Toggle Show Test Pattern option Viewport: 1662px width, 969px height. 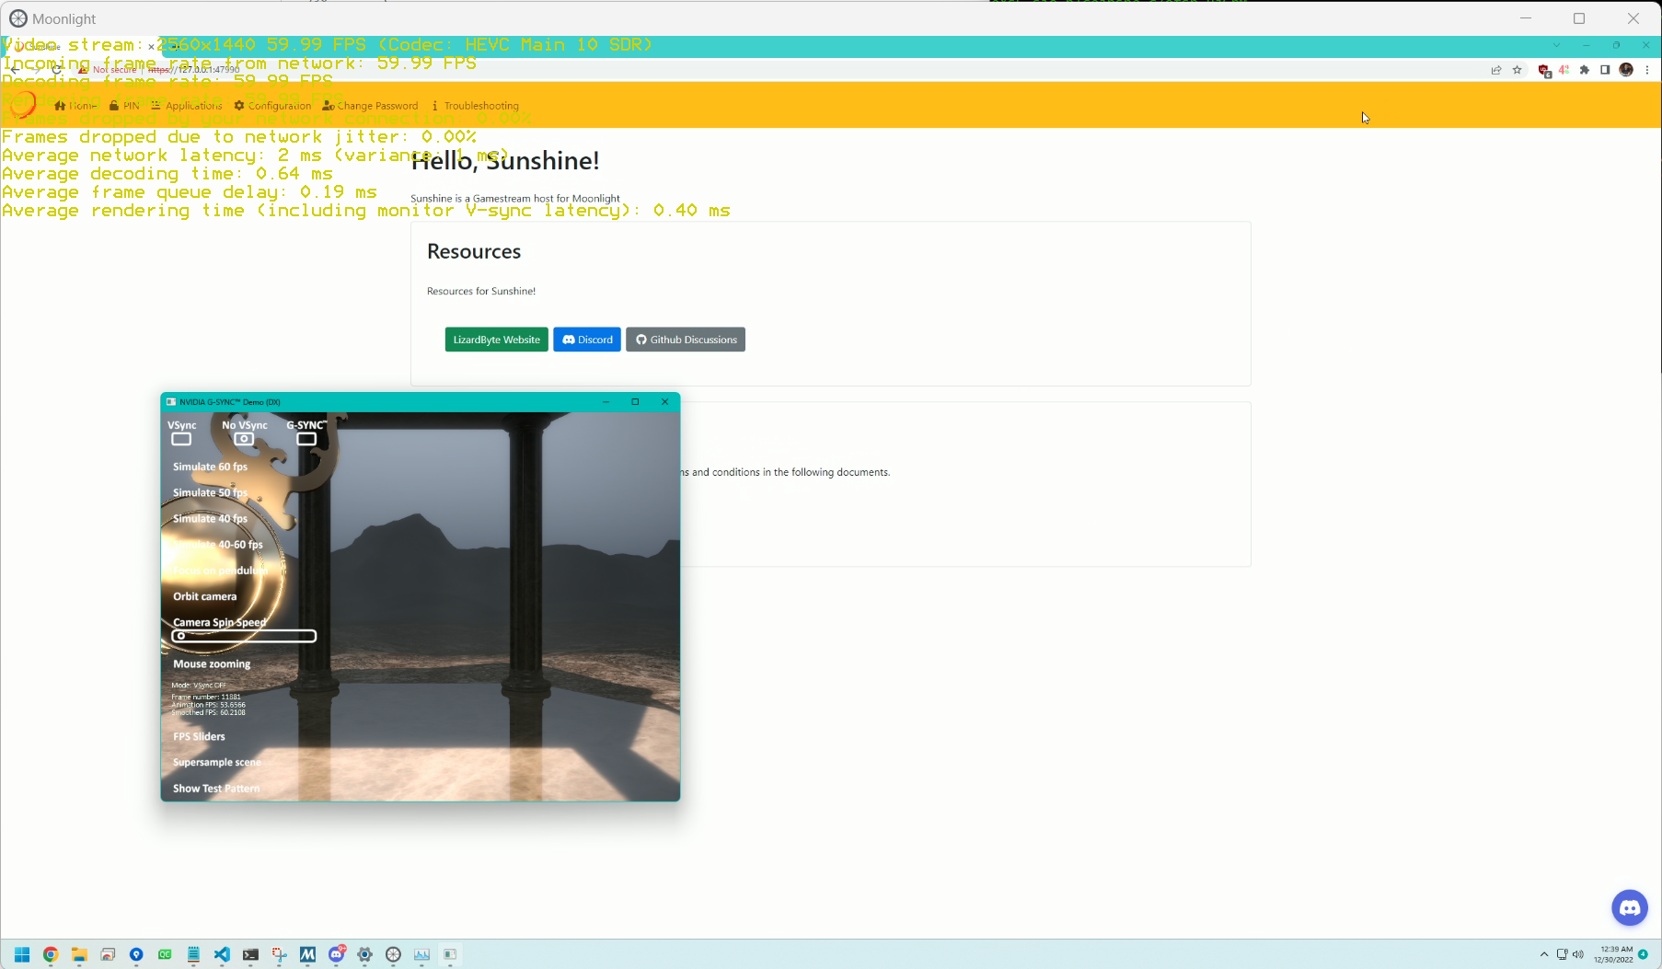pyautogui.click(x=216, y=789)
